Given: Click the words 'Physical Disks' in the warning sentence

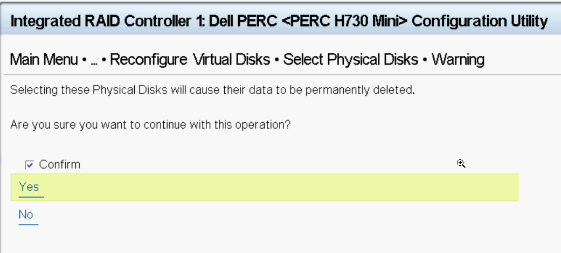Looking at the screenshot, I should click(x=130, y=90).
